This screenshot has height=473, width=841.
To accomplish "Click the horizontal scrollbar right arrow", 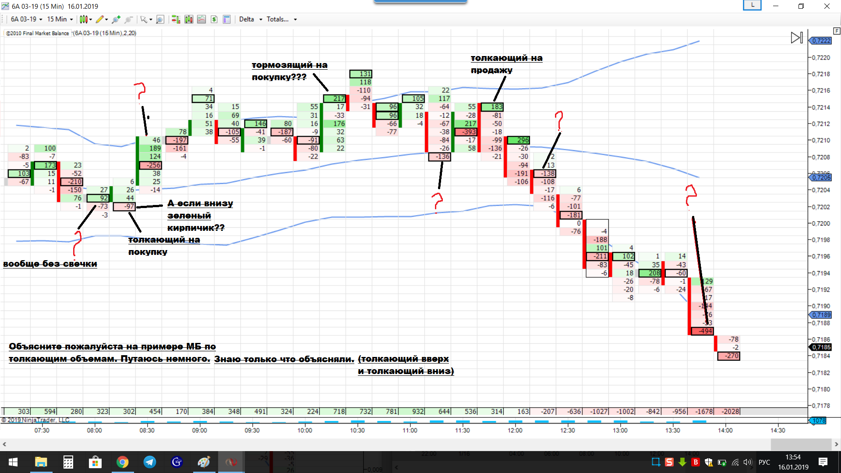I will tap(836, 444).
